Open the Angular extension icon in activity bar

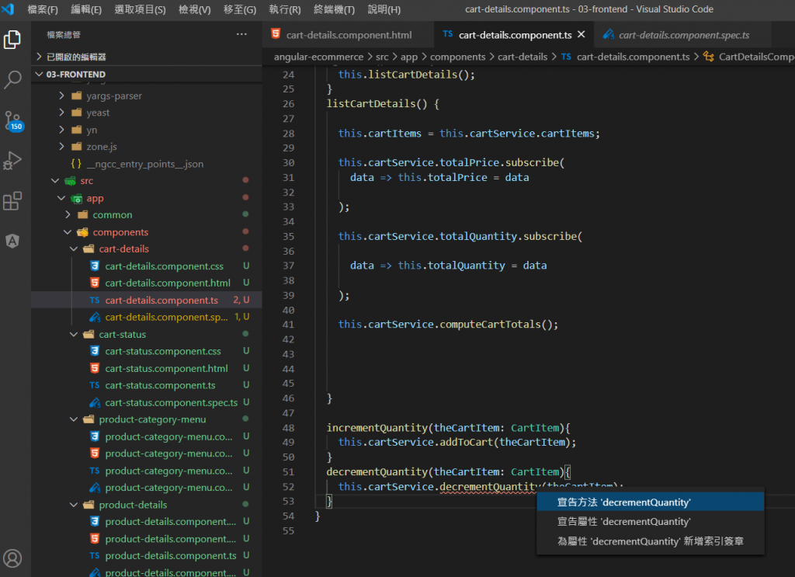(12, 241)
